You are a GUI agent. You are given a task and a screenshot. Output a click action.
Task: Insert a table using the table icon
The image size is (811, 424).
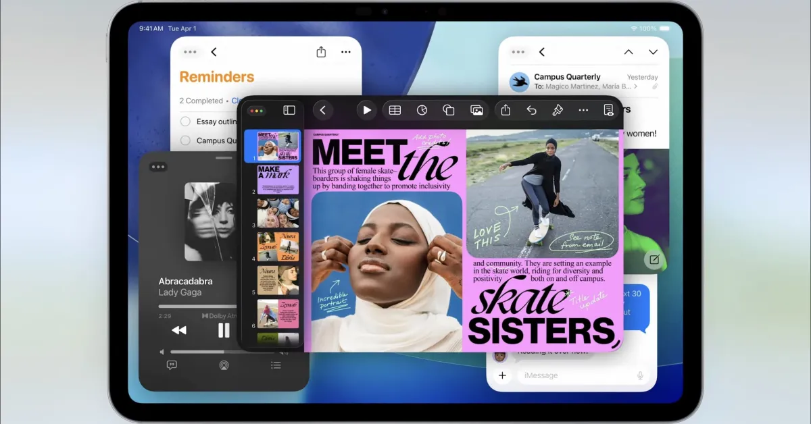pos(395,110)
